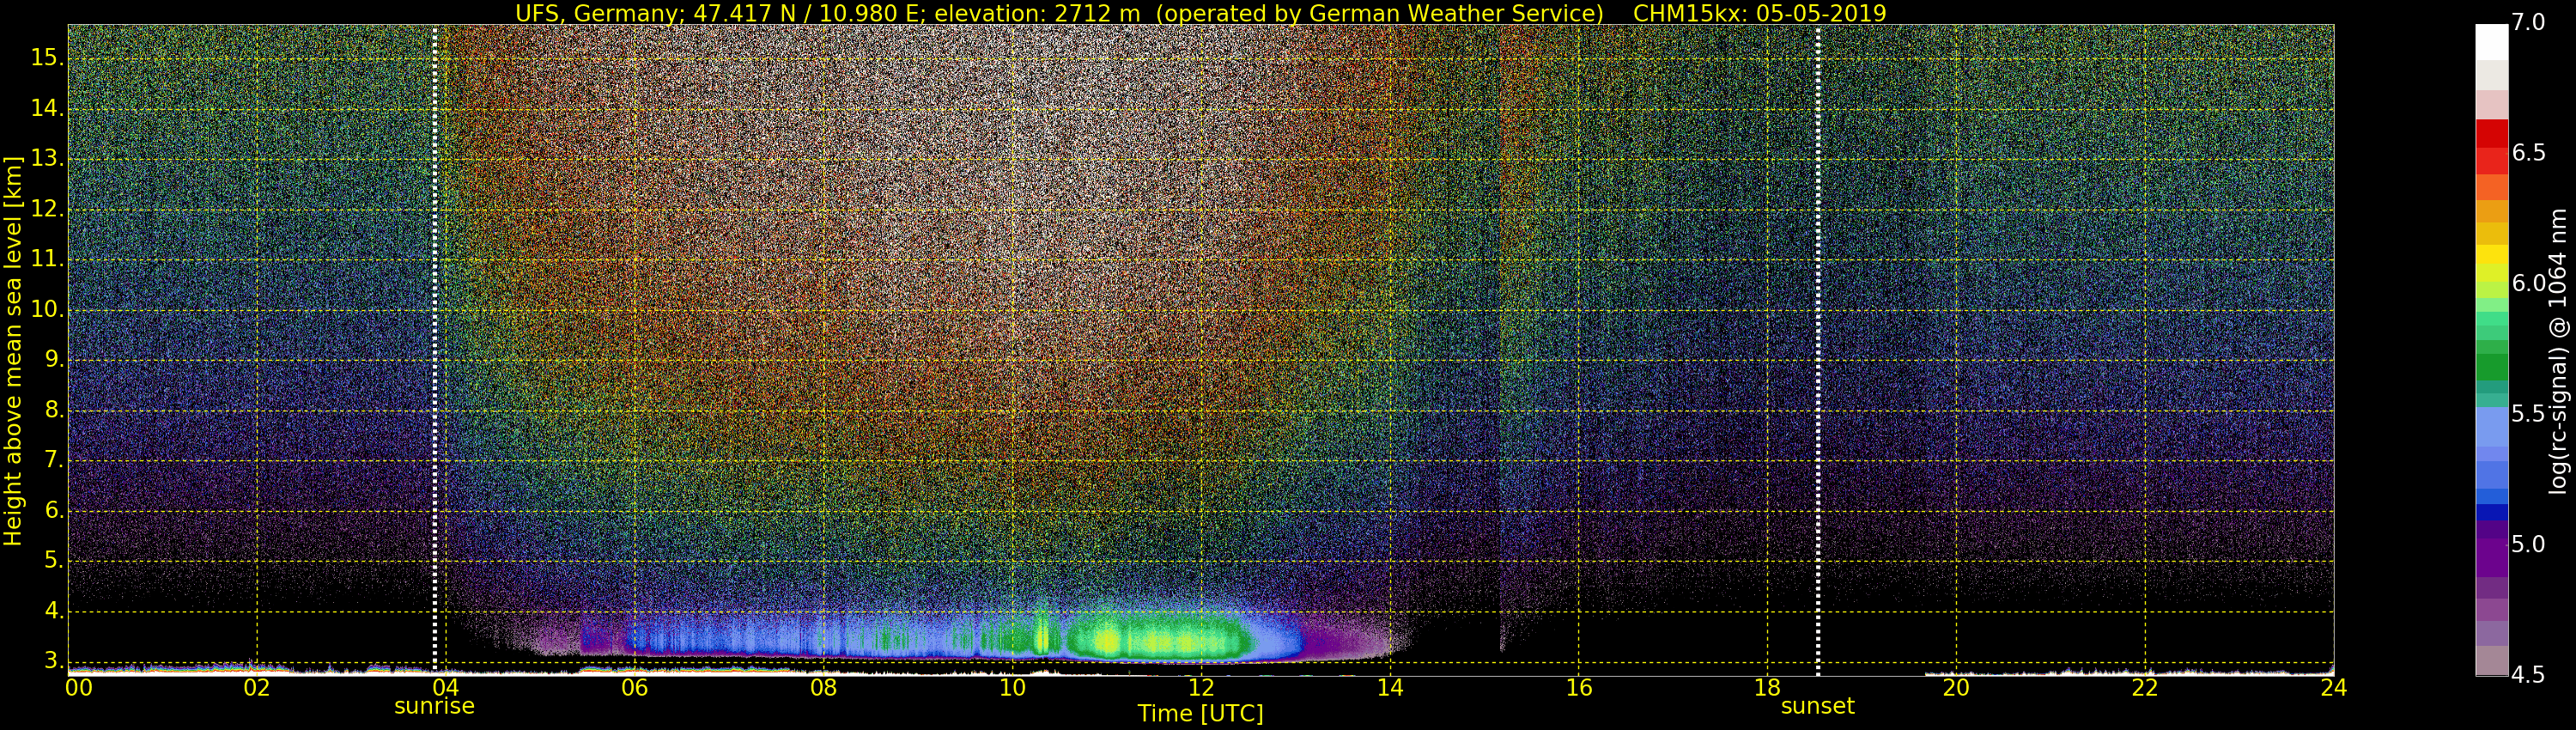Click the 'sunrise' label below the axis
The image size is (2576, 730).
pyautogui.click(x=434, y=706)
